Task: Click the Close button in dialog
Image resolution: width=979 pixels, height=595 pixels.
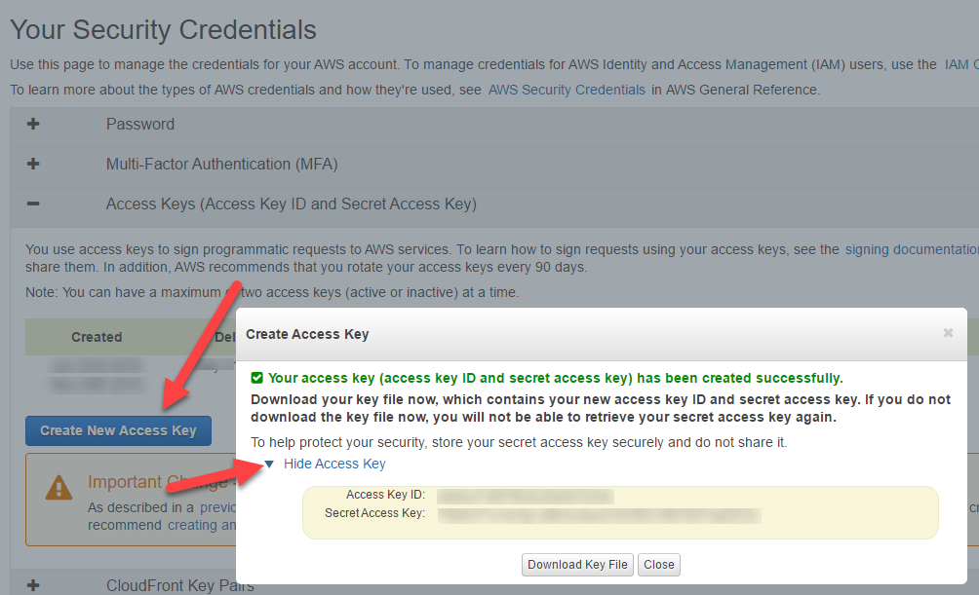Action: (659, 565)
